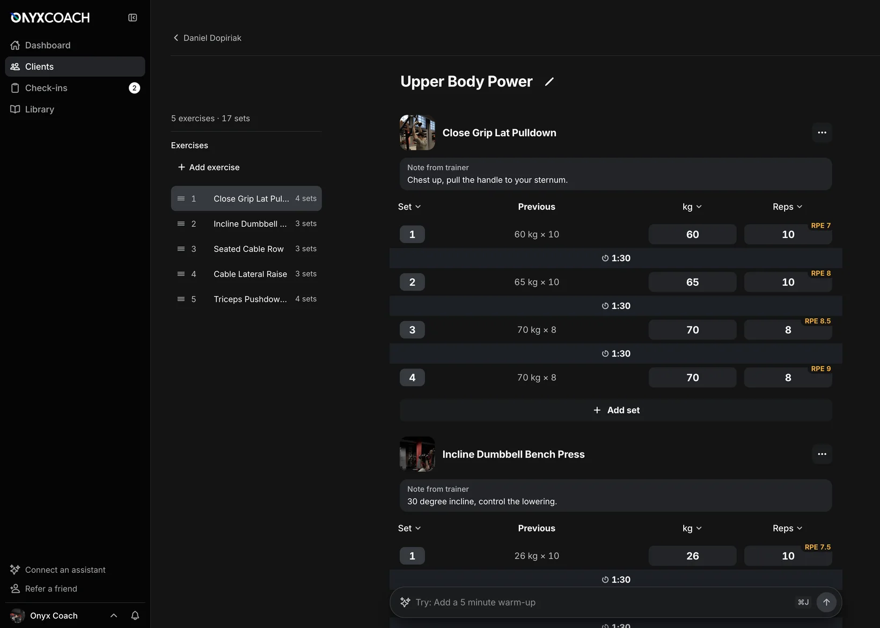
Task: Open the Dashboard page
Action: (75, 45)
